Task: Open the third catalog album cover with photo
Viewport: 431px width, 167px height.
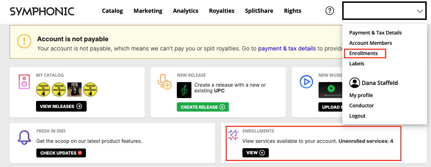Action: pyautogui.click(x=75, y=90)
